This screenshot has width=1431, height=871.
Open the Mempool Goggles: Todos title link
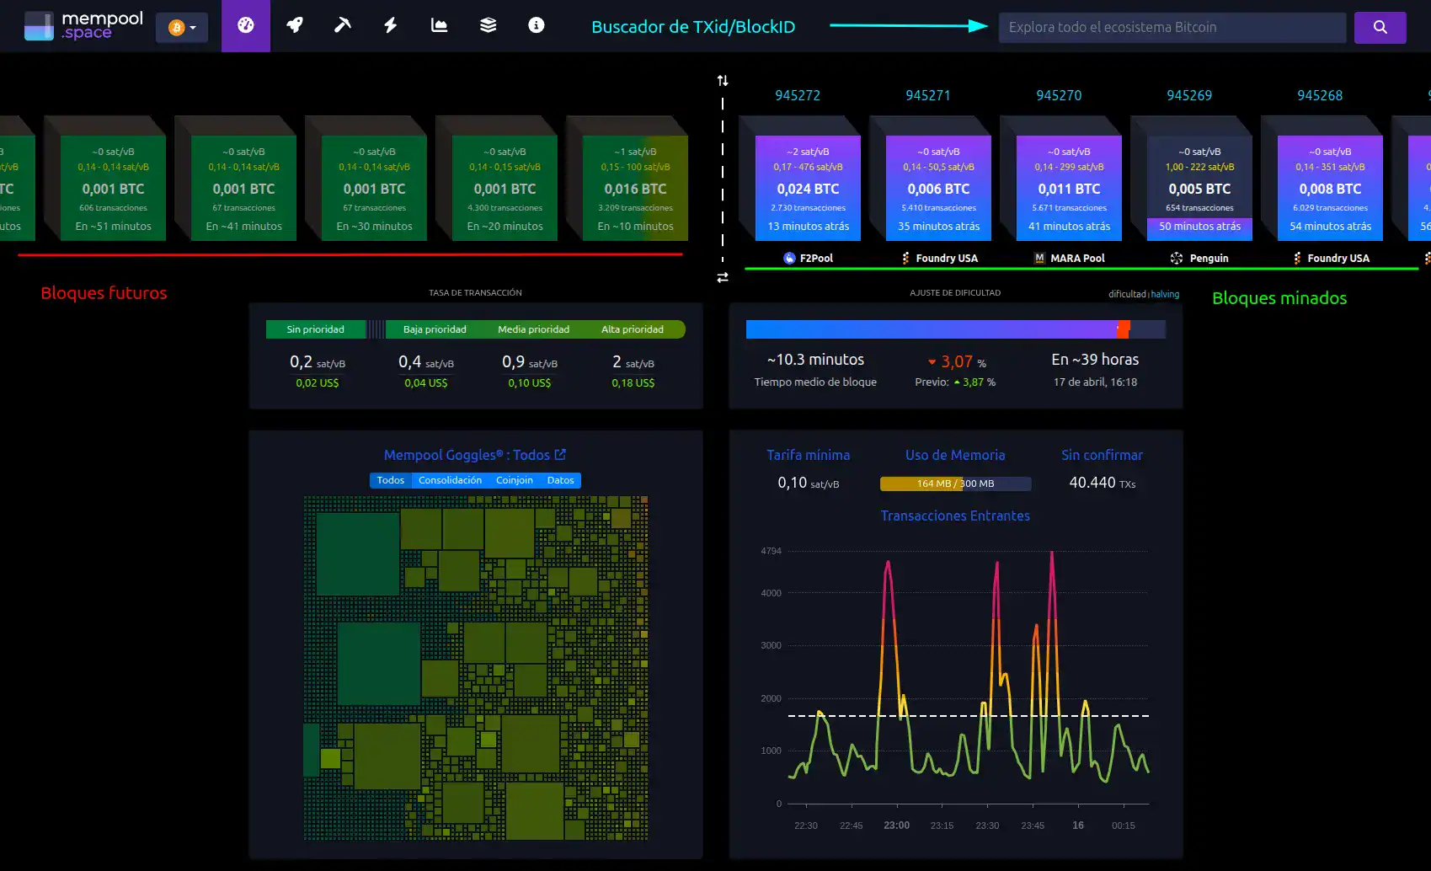coord(467,455)
